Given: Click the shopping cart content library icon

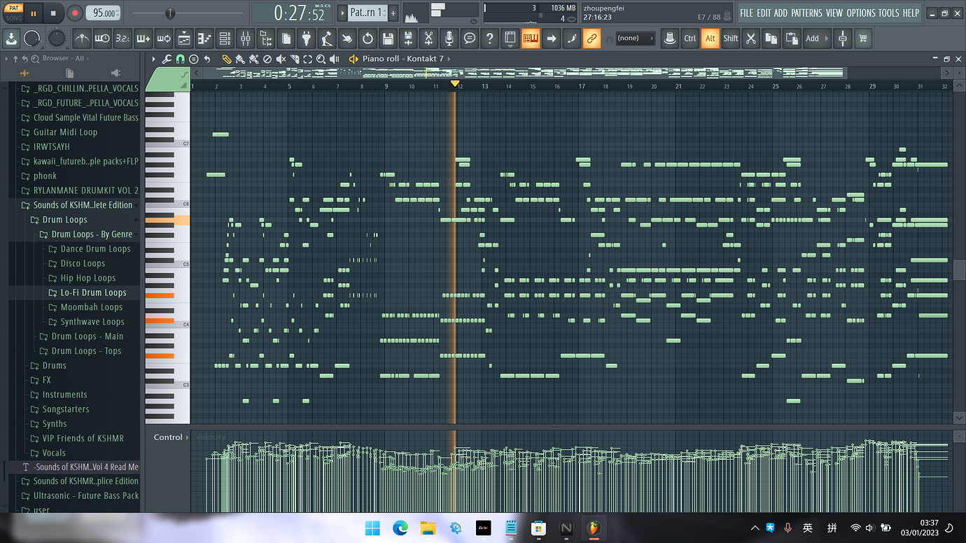Looking at the screenshot, I should (863, 38).
